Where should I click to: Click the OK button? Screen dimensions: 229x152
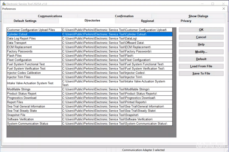201,30
